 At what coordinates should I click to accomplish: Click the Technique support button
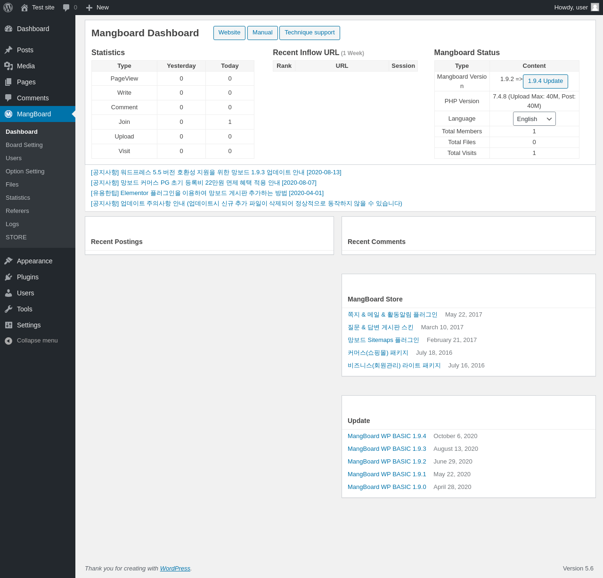(310, 33)
